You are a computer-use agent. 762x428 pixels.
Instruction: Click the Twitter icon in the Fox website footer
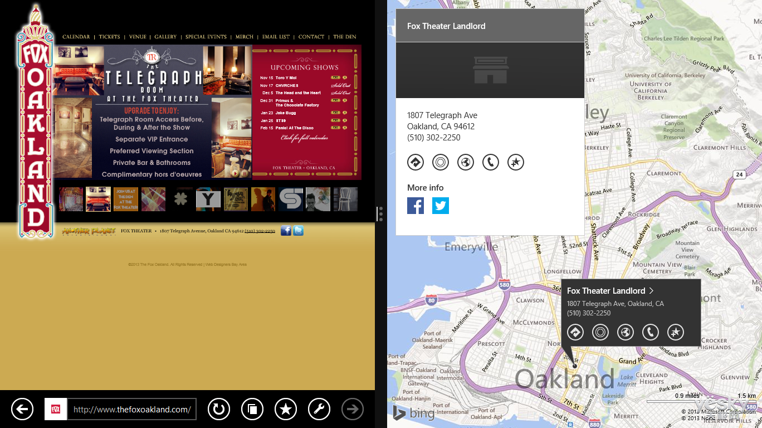[x=298, y=230]
